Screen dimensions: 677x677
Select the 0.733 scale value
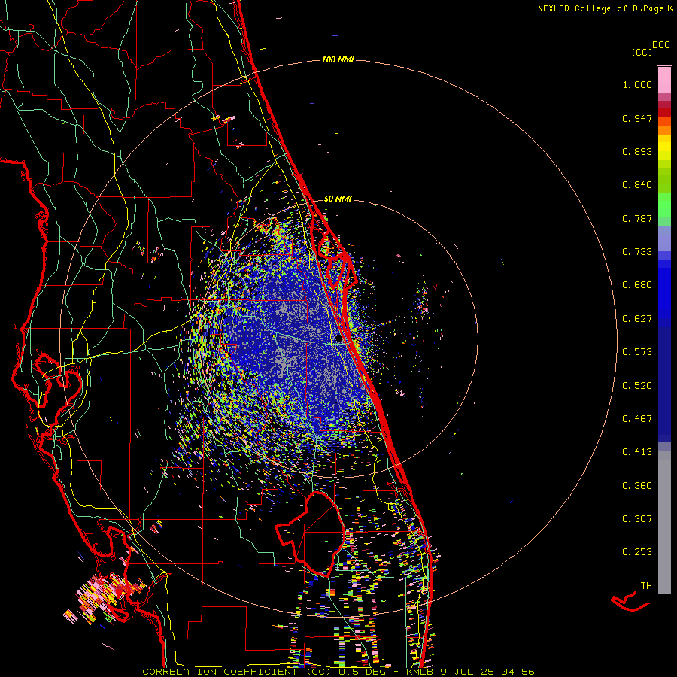pyautogui.click(x=637, y=252)
